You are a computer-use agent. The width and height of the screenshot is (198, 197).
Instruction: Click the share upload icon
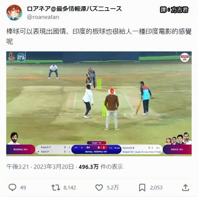pyautogui.click(x=185, y=187)
